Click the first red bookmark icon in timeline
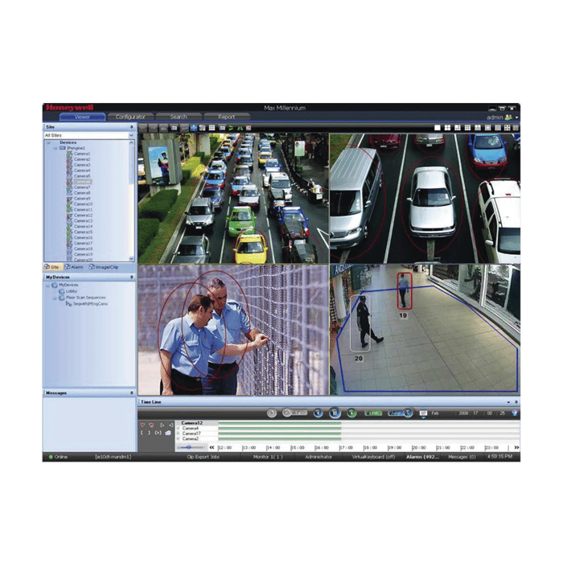Image resolution: width=563 pixels, height=563 pixels. 142,425
